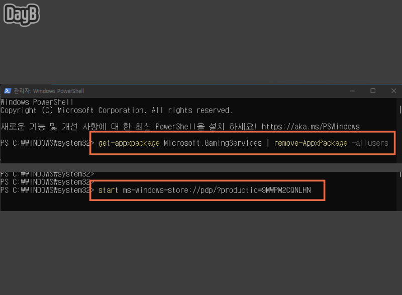Click the Microsoft.GamingServices argument text
The width and height of the screenshot is (402, 295).
(x=213, y=143)
